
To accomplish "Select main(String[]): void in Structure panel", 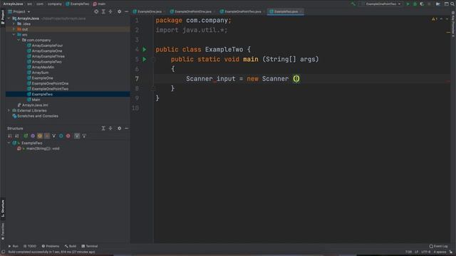I will (43, 149).
